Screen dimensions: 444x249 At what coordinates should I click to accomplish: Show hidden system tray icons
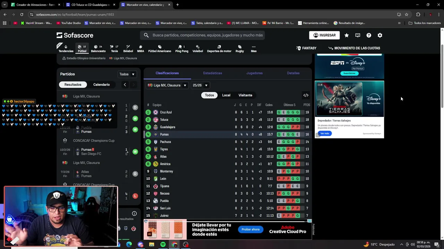point(402,245)
